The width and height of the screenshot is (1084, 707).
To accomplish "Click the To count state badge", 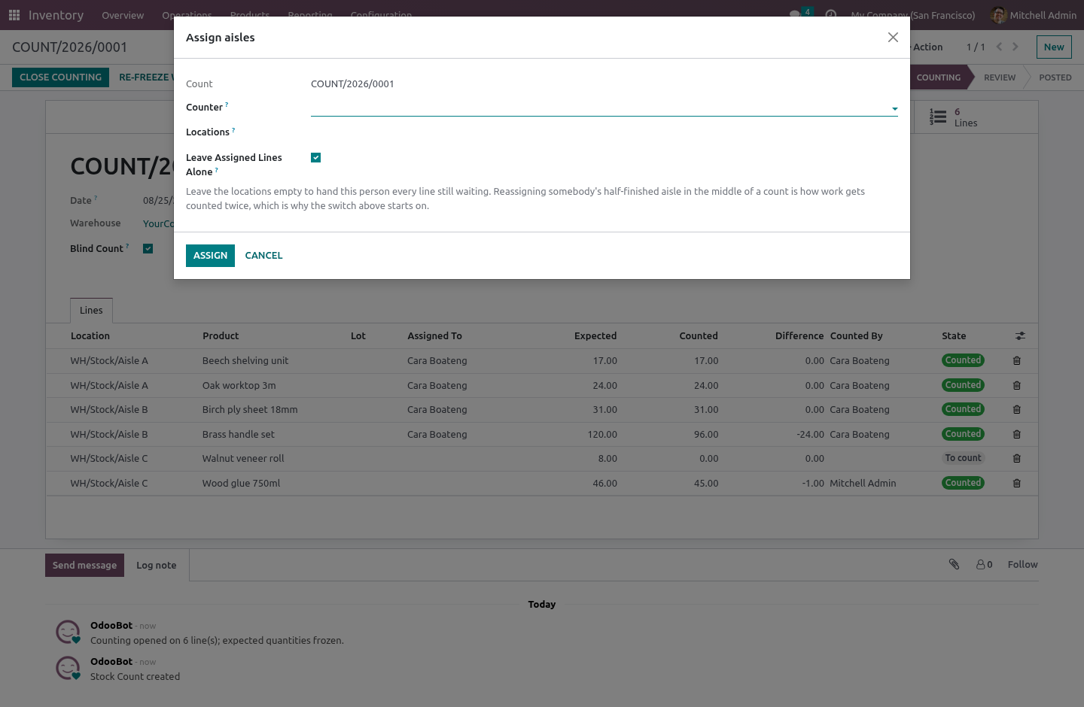I will 963,458.
